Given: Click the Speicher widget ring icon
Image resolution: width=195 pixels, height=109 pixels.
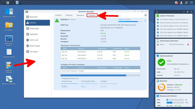Looking at the screenshot, I should (x=158, y=81).
